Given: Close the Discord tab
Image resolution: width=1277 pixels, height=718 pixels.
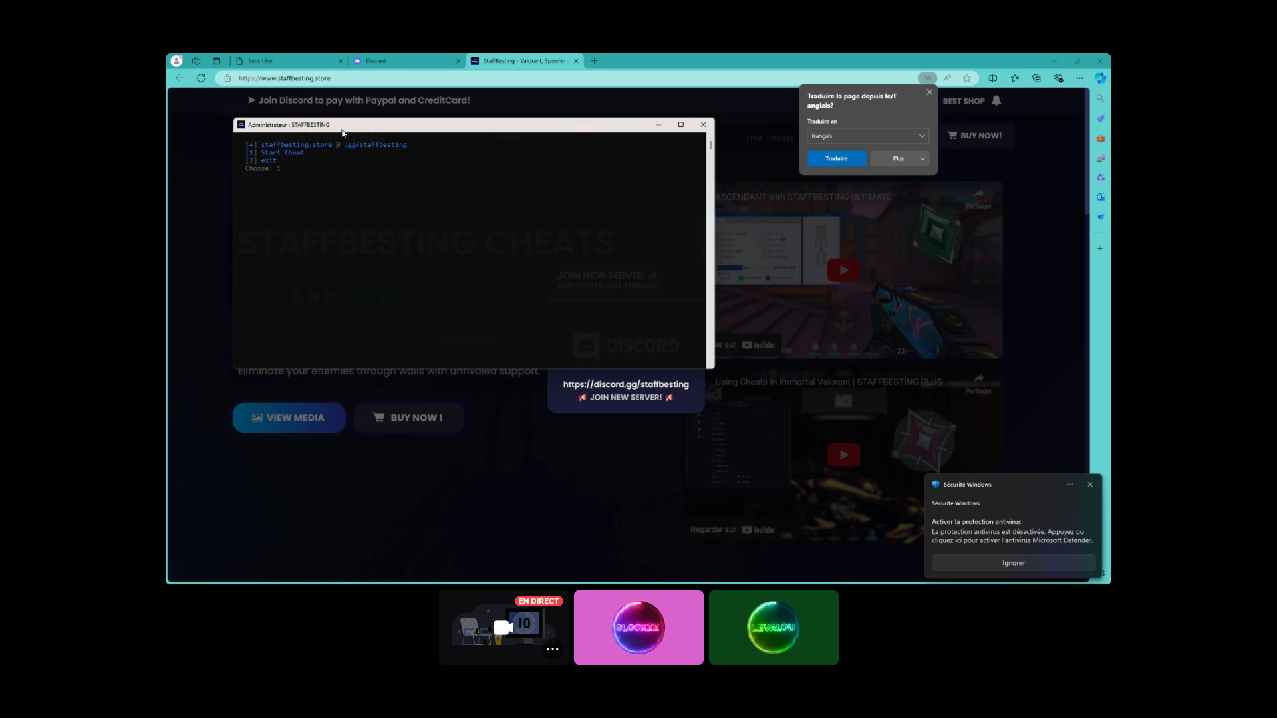Looking at the screenshot, I should pyautogui.click(x=458, y=61).
